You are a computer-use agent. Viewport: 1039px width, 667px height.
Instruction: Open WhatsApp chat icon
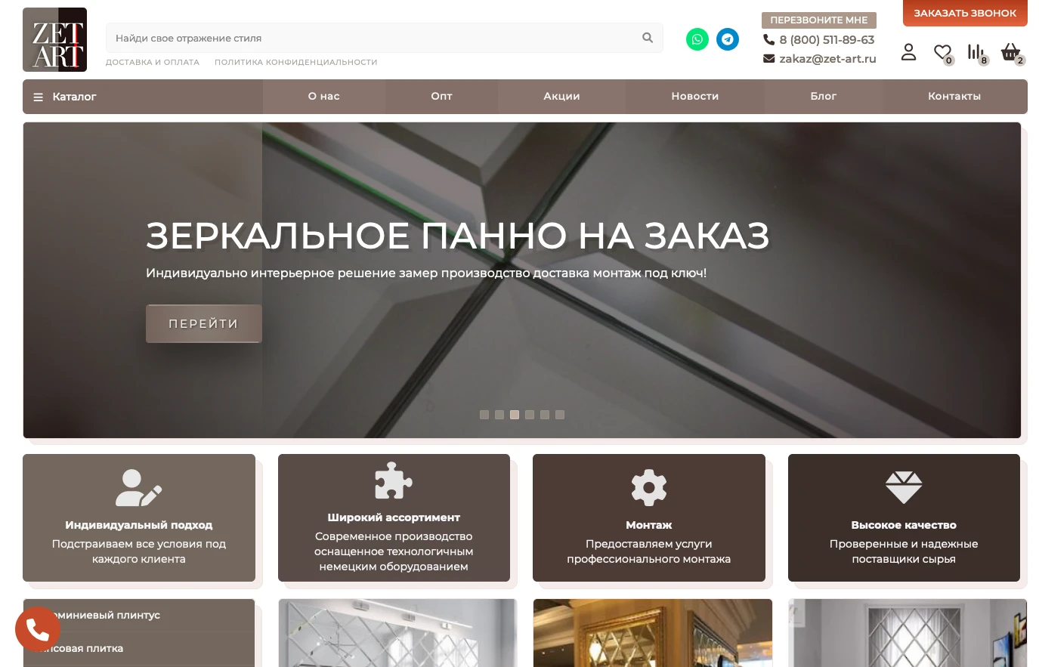697,39
